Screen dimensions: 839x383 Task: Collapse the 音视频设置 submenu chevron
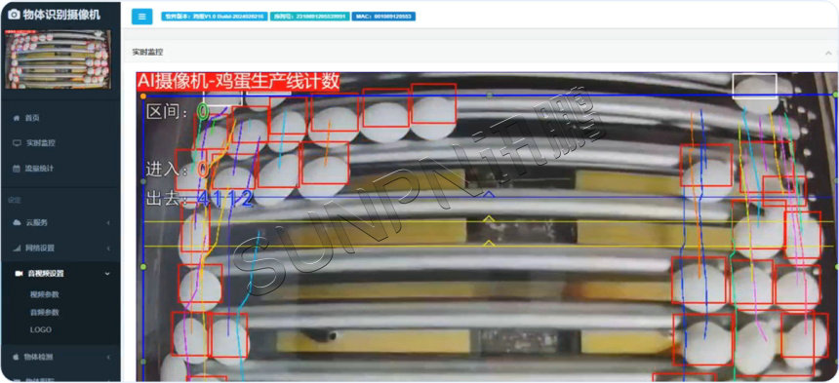pos(107,274)
